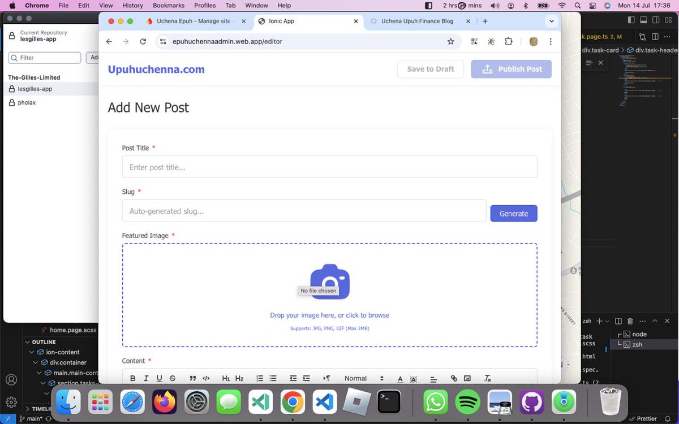
Task: Open the Profiles menu in the menu bar
Action: (205, 5)
